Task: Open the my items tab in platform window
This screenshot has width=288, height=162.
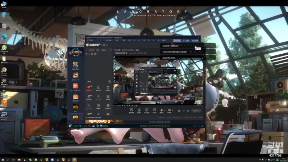Action: click(x=195, y=41)
